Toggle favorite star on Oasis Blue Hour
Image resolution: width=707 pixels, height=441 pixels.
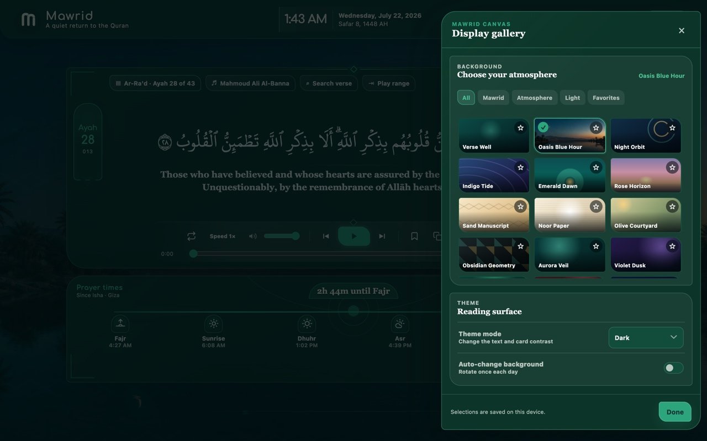(596, 128)
